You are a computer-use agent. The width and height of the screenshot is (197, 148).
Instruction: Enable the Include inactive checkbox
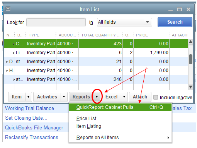tap(156, 97)
